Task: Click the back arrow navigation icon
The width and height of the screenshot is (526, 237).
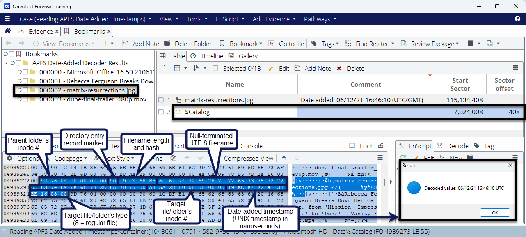Action: pyautogui.click(x=8, y=44)
